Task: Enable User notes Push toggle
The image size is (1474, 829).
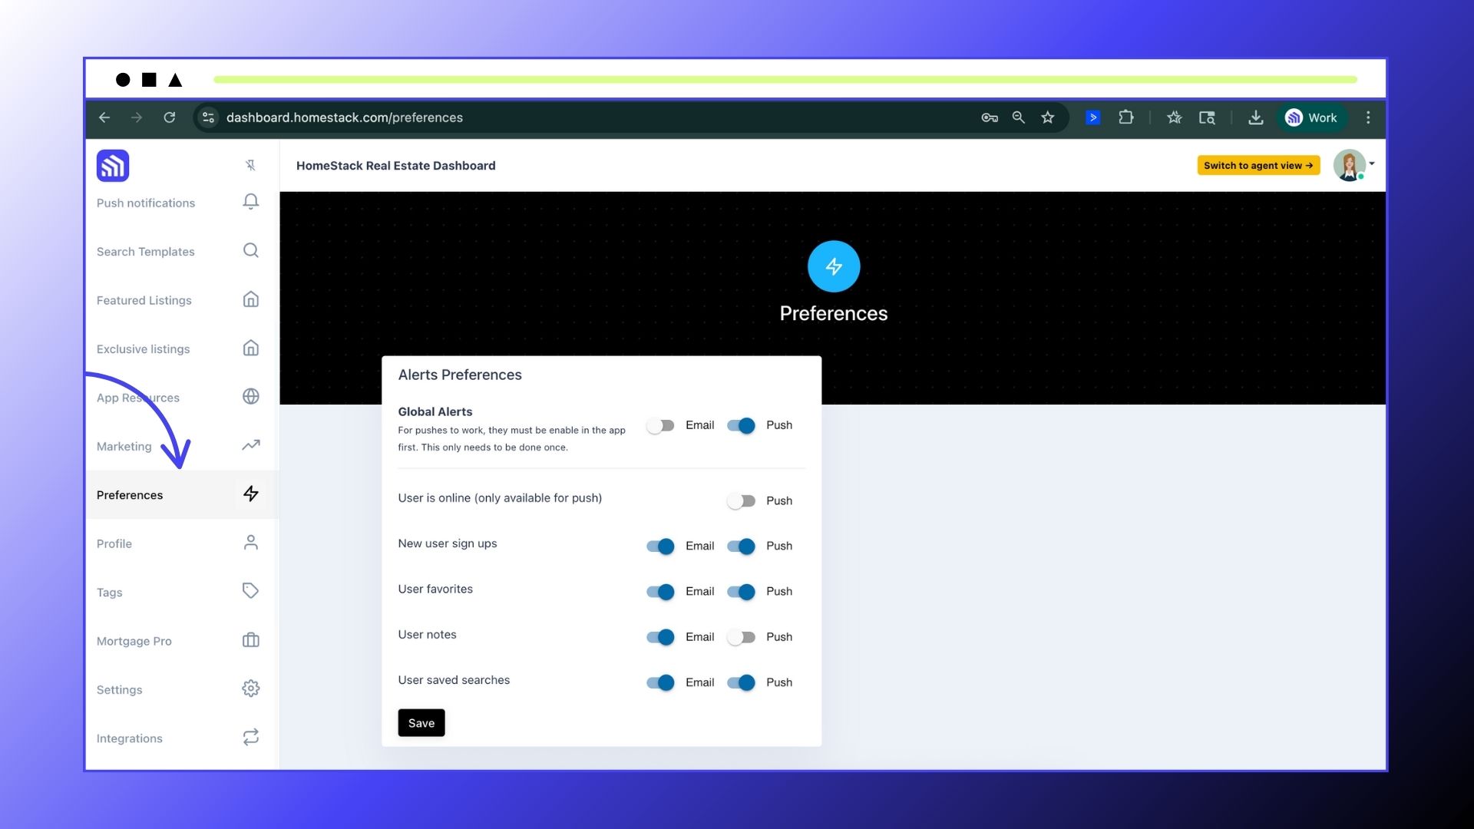Action: coord(741,637)
